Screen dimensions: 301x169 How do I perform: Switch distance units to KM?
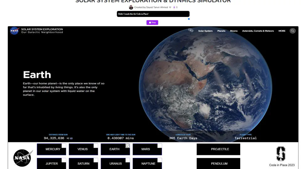pyautogui.click(x=71, y=138)
